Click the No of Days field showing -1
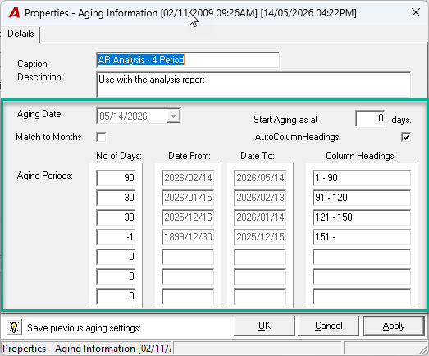Image resolution: width=429 pixels, height=356 pixels. click(116, 237)
